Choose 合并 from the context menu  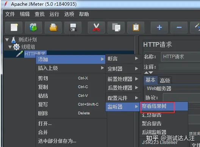(x=71, y=132)
